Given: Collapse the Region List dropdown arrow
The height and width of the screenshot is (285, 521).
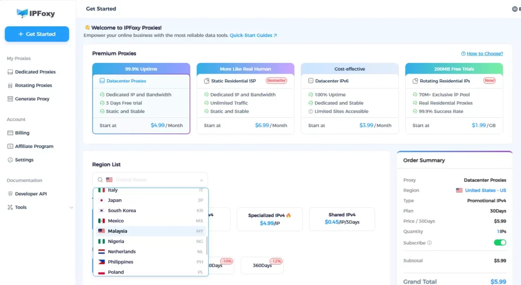Looking at the screenshot, I should 201,180.
